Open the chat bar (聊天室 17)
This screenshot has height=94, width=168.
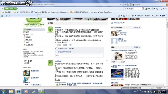point(151,85)
